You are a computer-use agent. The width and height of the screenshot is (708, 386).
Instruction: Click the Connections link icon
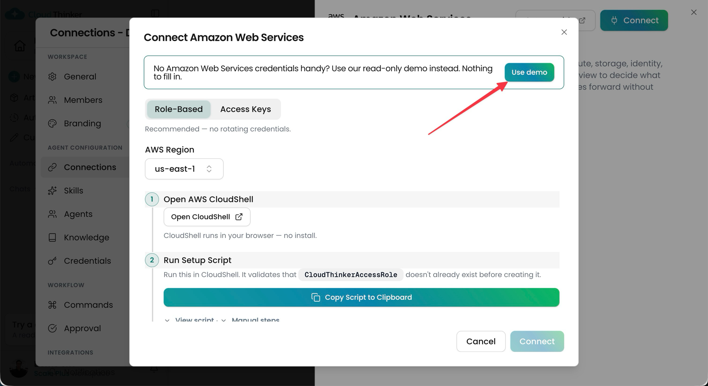[52, 167]
